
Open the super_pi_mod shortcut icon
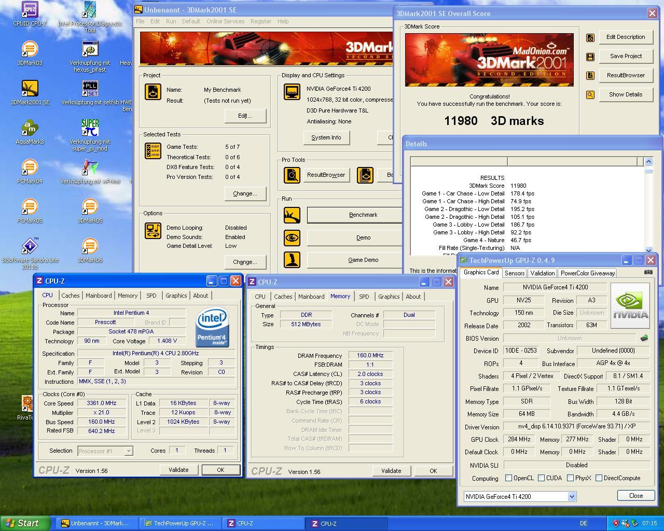coord(90,128)
